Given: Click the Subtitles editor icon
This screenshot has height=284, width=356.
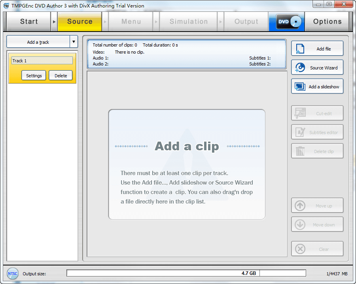Looking at the screenshot, I should point(300,132).
